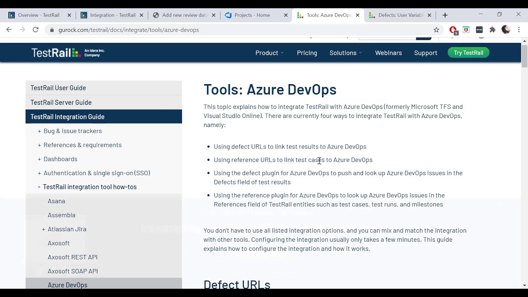Expand References & requirements section
528x297 pixels.
(40, 145)
